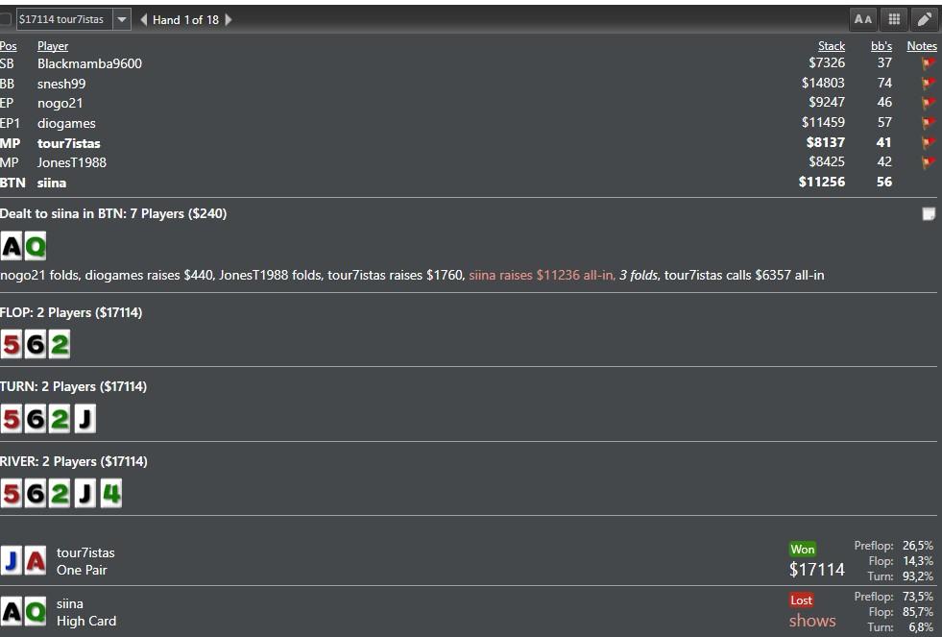The width and height of the screenshot is (942, 637).
Task: Click the font size AA icon
Action: click(863, 19)
